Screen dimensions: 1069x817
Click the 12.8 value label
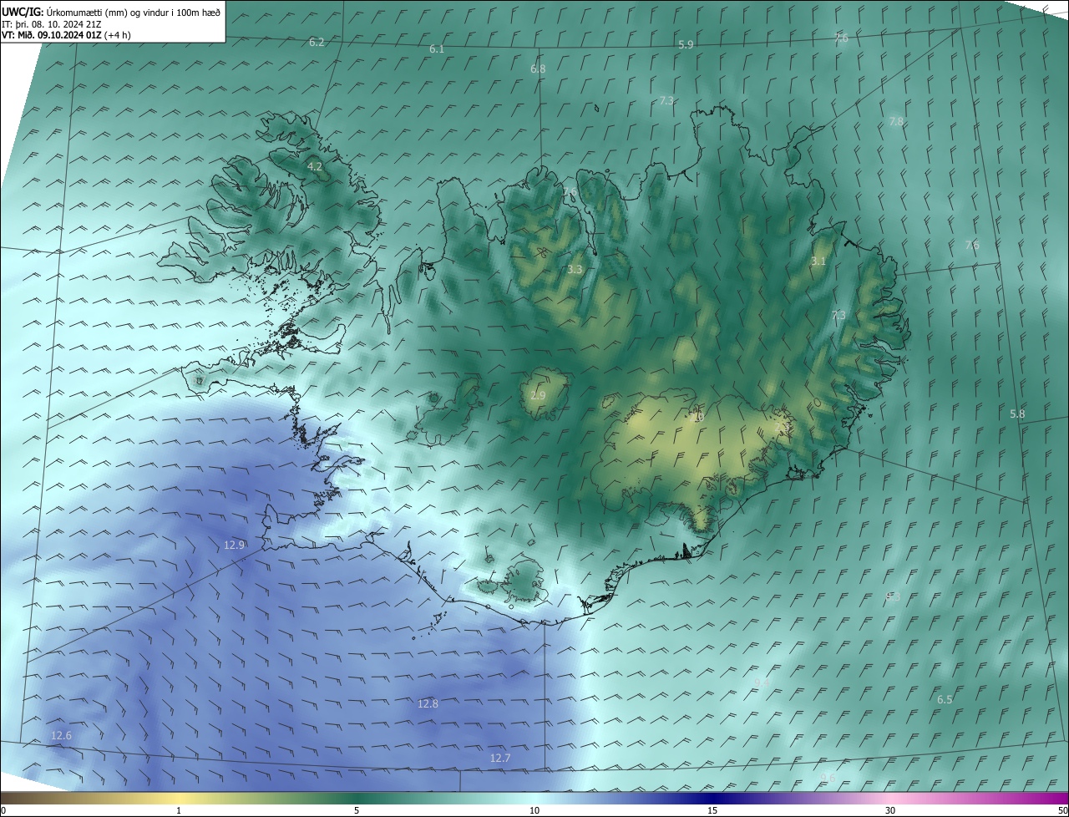428,703
